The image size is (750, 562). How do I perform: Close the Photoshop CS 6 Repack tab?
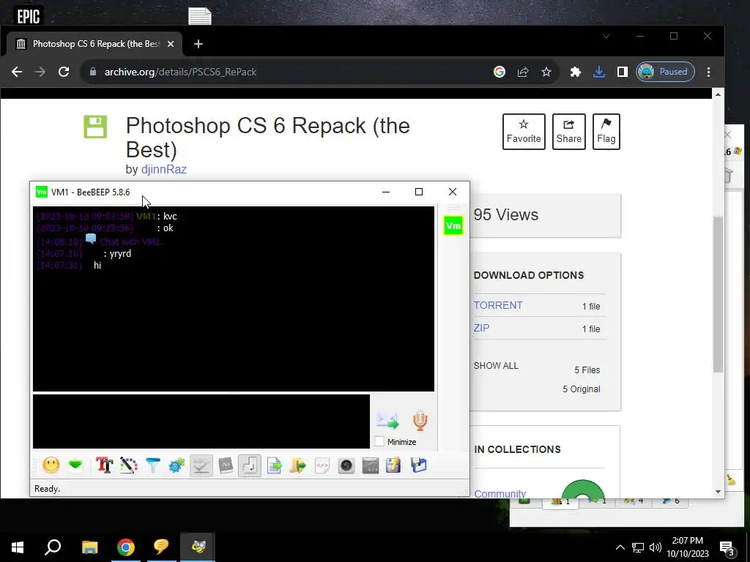click(x=170, y=44)
